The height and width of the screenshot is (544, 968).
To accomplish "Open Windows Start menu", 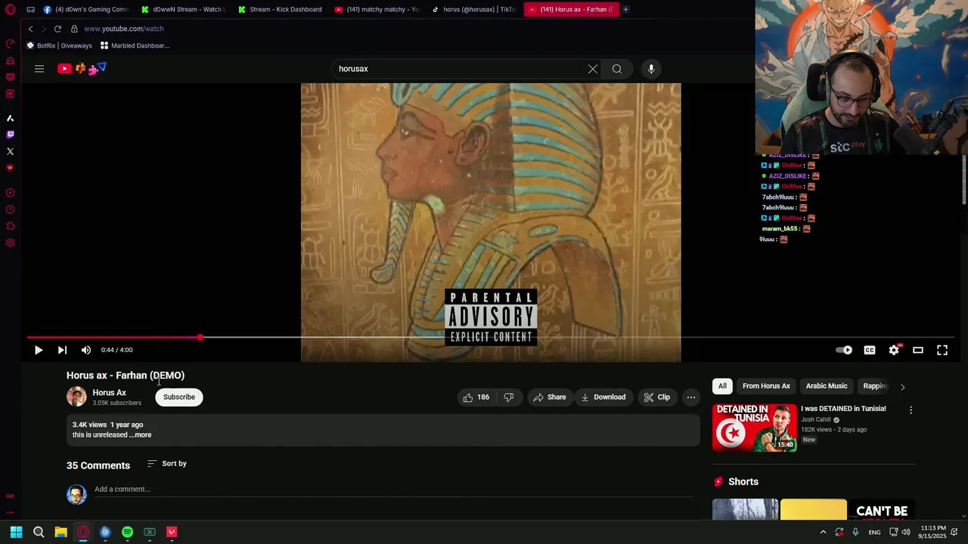I will 16,532.
